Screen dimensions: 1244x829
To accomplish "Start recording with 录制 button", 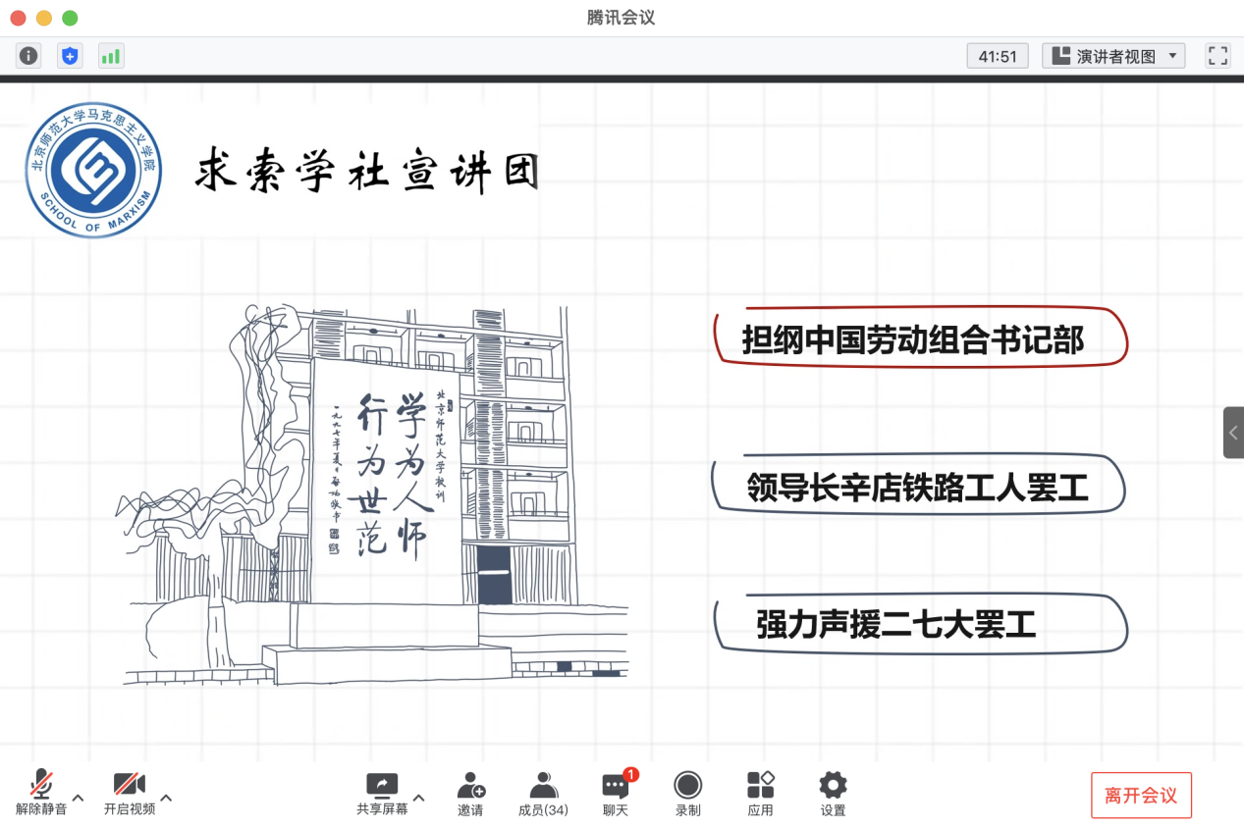I will click(687, 793).
